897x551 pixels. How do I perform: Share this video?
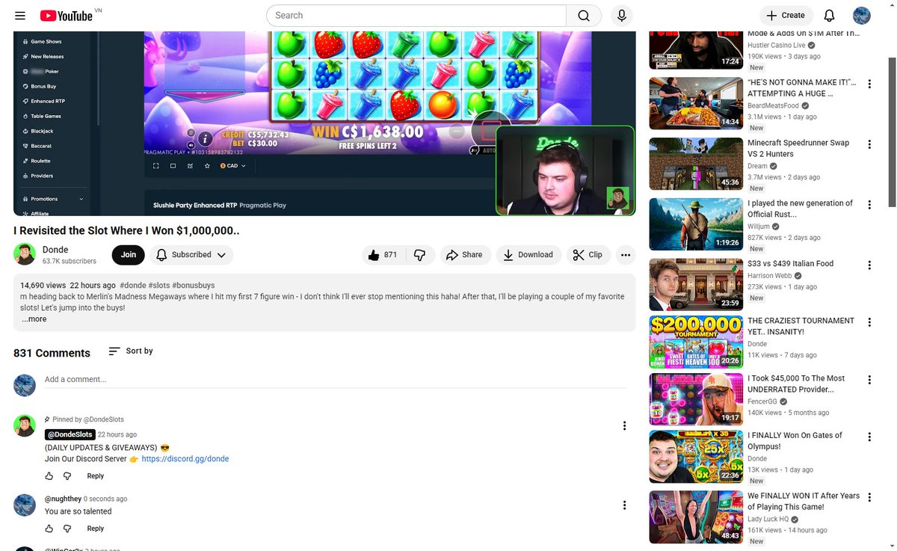coord(465,255)
